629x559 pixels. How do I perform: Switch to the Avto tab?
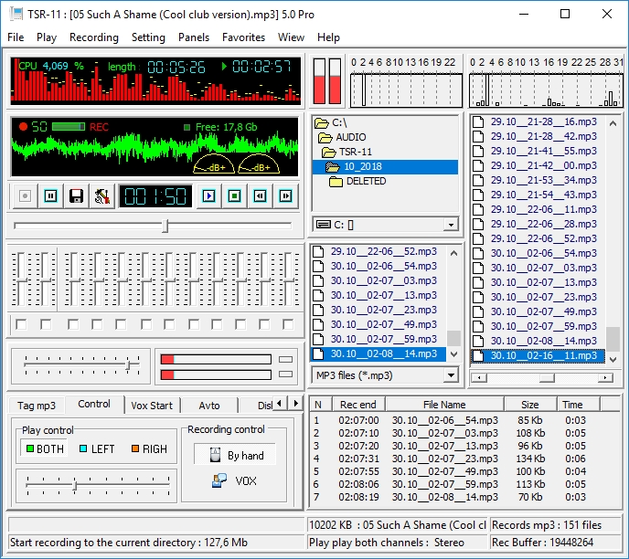pos(209,406)
